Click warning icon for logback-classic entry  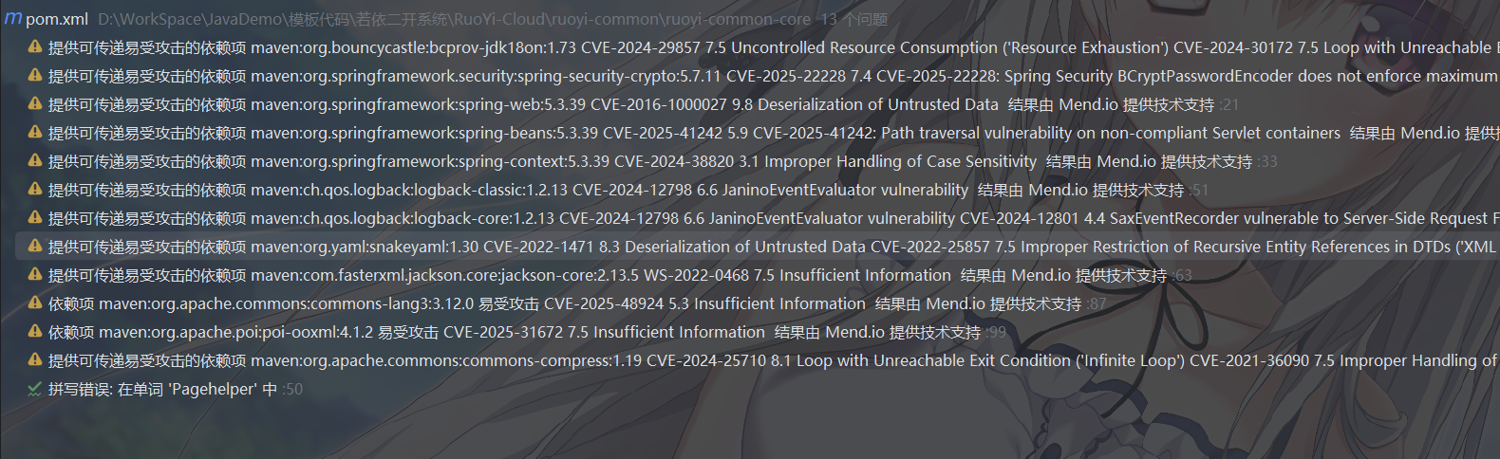(x=35, y=189)
